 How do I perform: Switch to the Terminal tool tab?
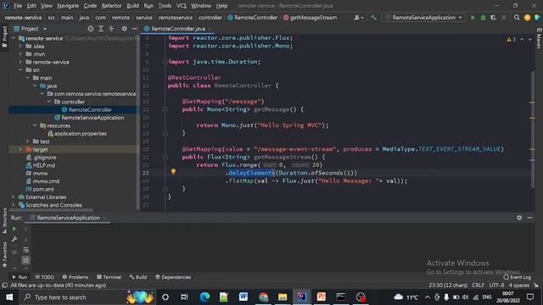109,277
